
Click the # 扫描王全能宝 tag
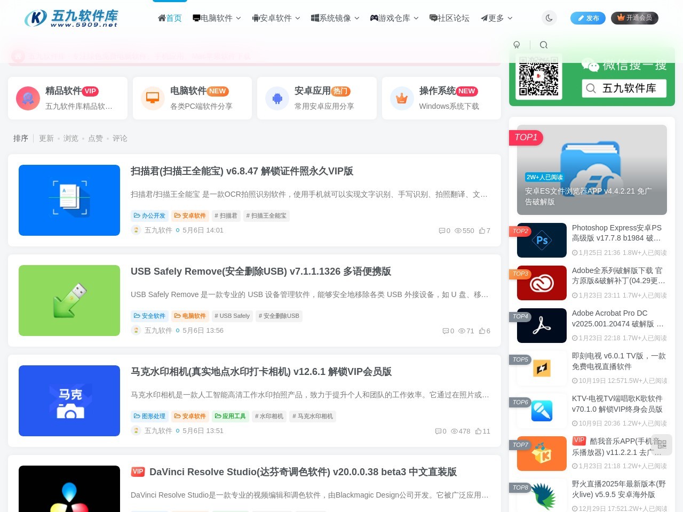(x=266, y=215)
